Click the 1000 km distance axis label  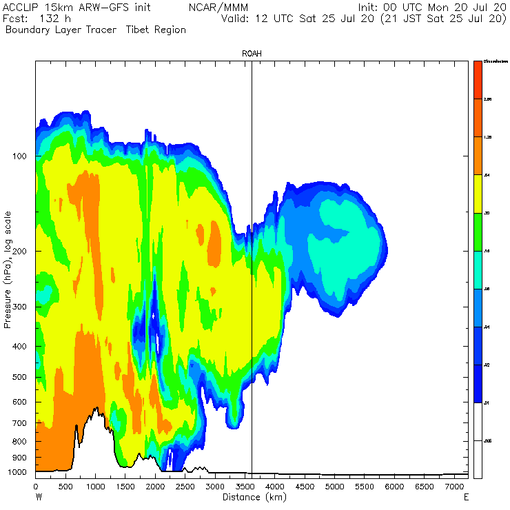point(95,487)
